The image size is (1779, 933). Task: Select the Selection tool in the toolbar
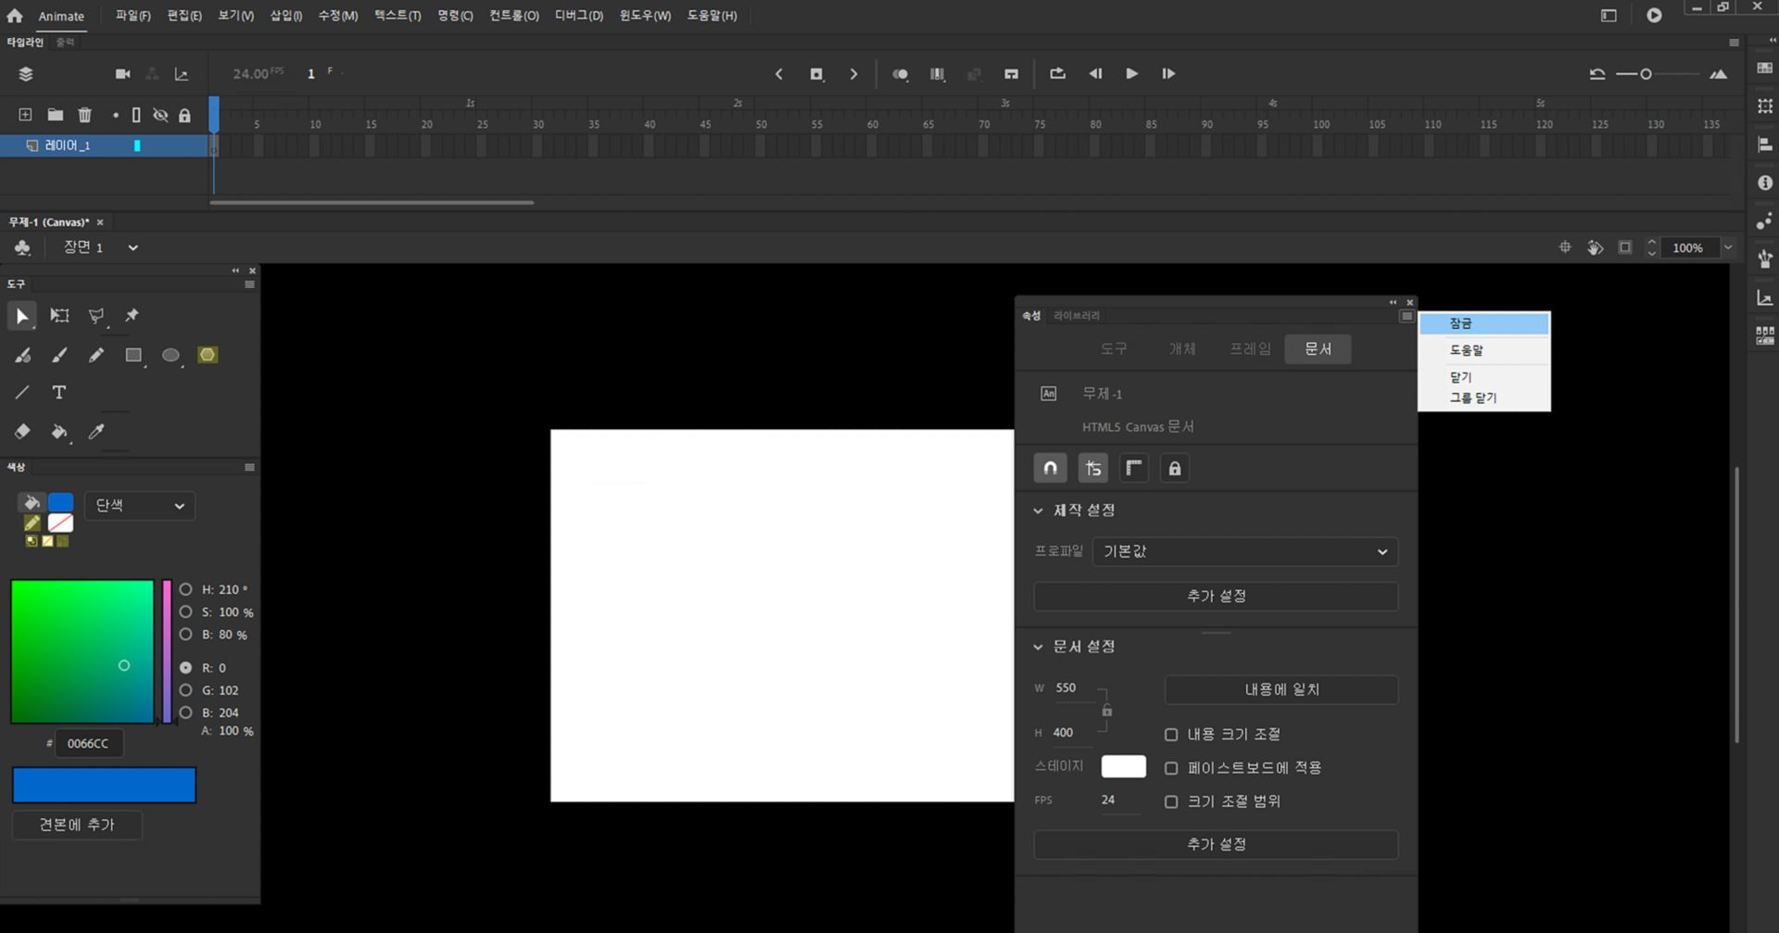tap(22, 316)
